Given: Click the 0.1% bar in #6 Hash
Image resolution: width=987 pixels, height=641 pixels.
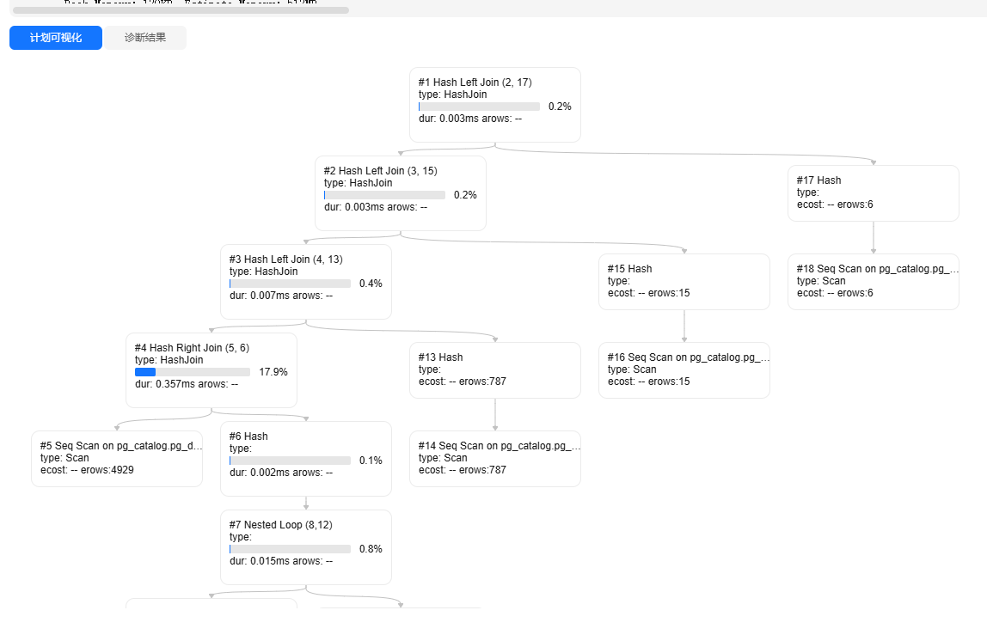Looking at the screenshot, I should tap(290, 461).
